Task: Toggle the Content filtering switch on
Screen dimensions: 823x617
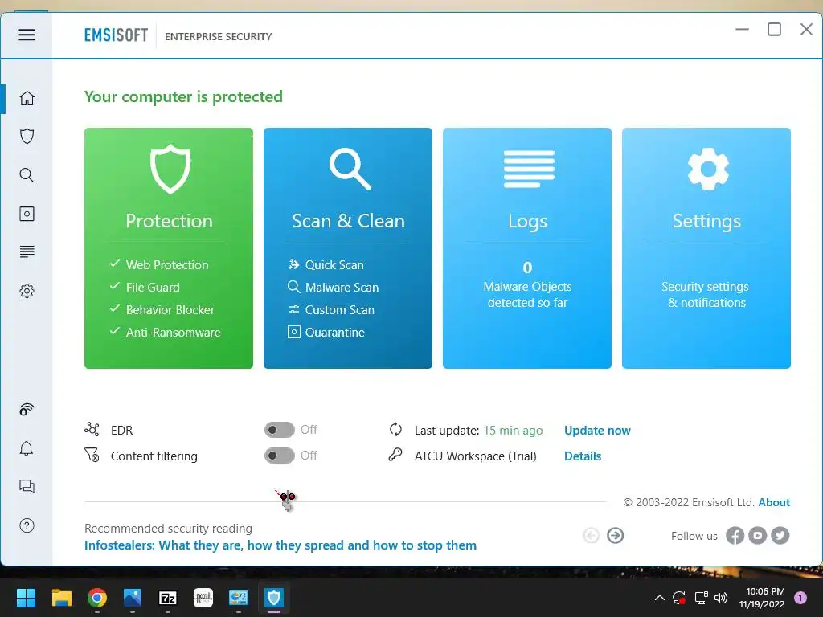Action: (x=279, y=456)
